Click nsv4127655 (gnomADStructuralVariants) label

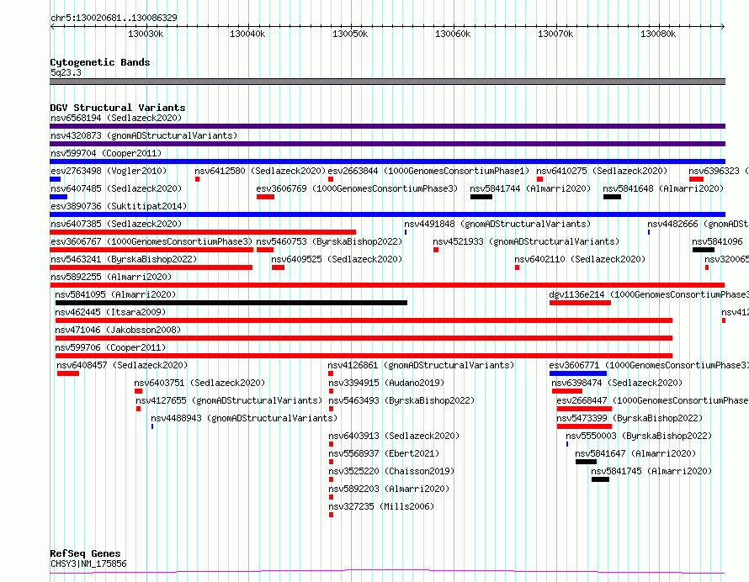229,400
